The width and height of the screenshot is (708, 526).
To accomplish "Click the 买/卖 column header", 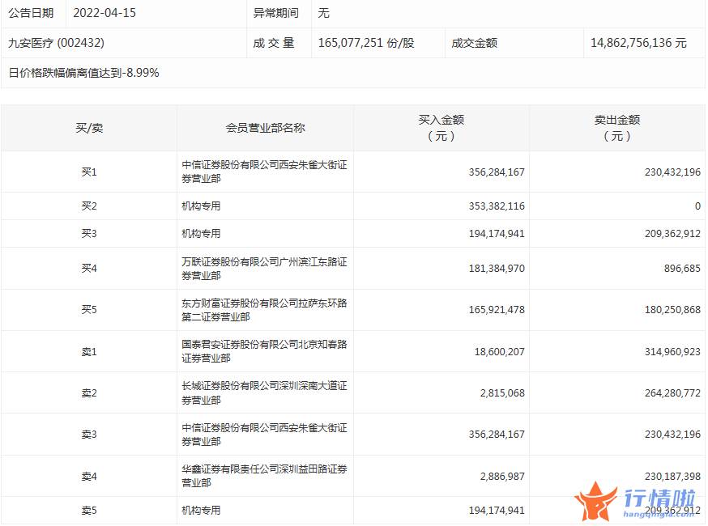I will (x=89, y=128).
